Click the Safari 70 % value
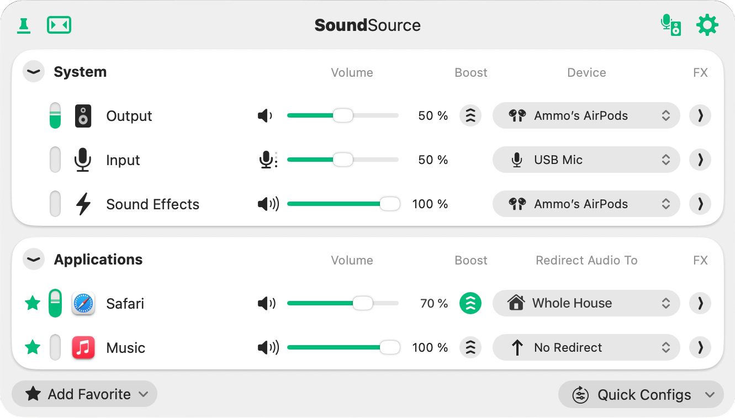The width and height of the screenshot is (735, 418). (434, 303)
